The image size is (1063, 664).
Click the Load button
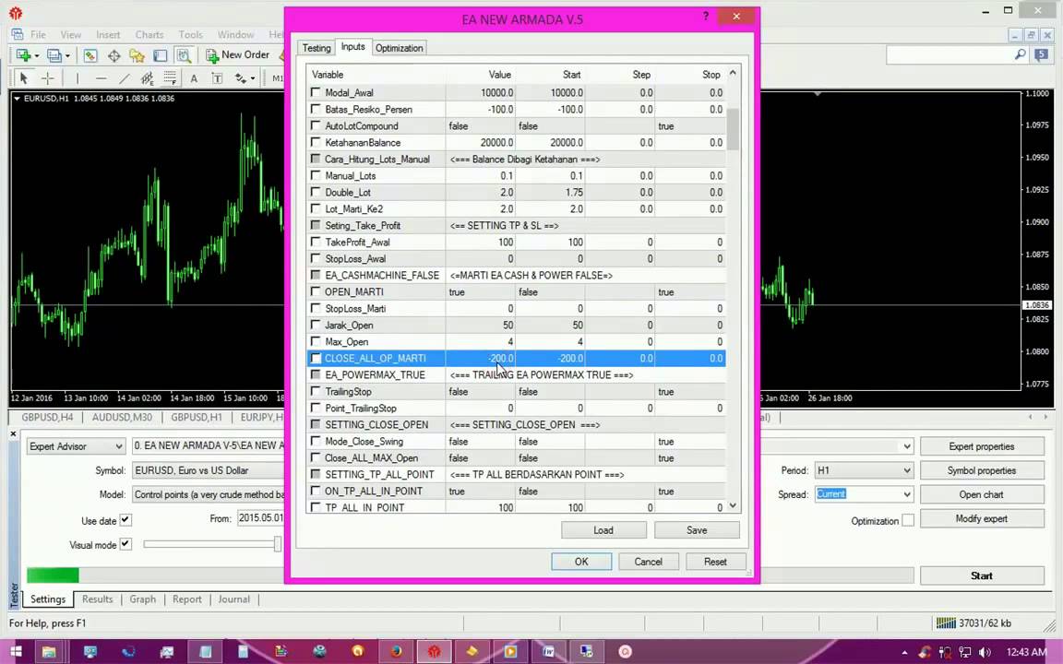coord(603,530)
